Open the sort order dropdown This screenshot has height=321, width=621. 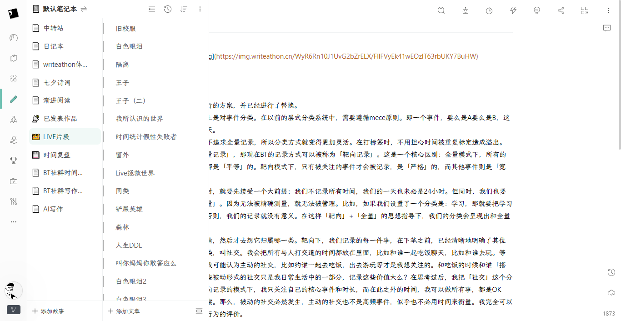click(184, 9)
